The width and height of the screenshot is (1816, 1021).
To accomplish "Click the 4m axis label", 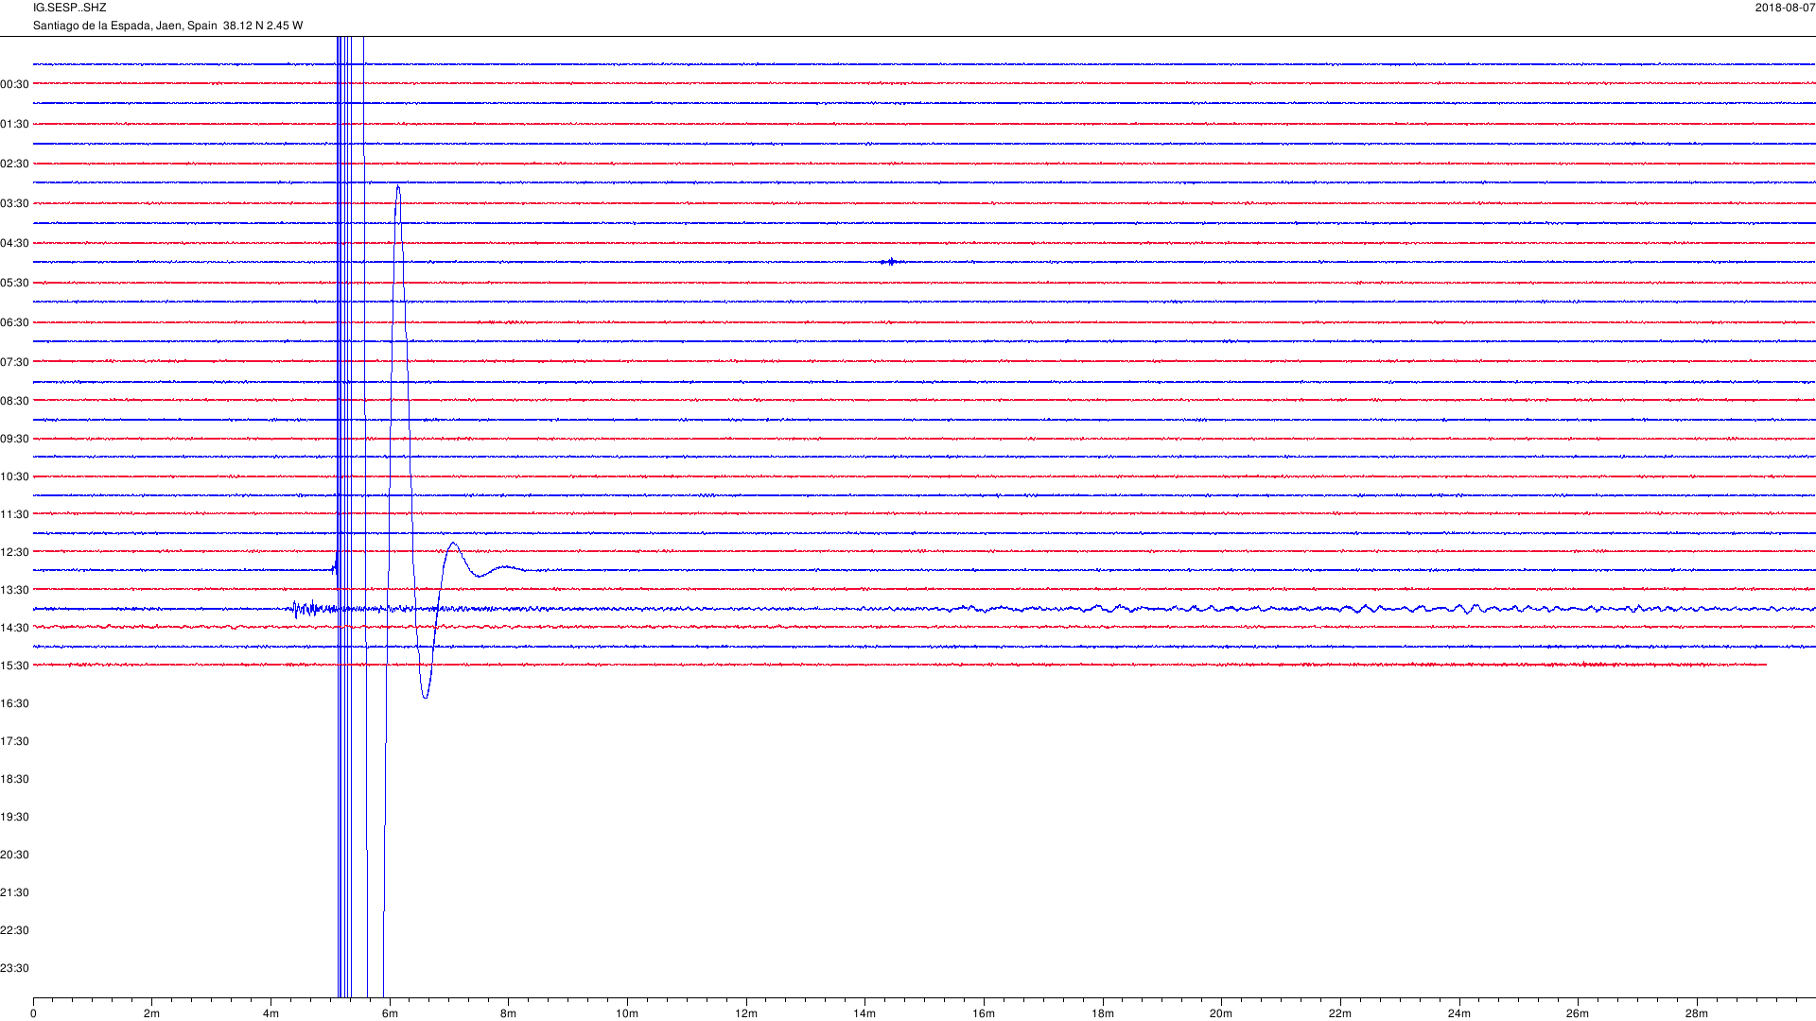I will tap(271, 1013).
